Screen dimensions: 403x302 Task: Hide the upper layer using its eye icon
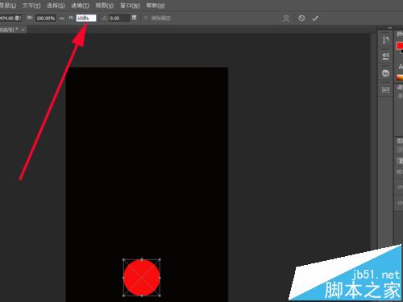coord(400,187)
